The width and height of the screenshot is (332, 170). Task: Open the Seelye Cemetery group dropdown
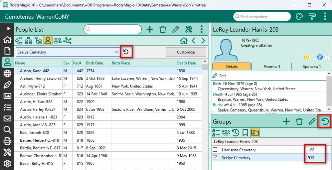tap(68, 52)
